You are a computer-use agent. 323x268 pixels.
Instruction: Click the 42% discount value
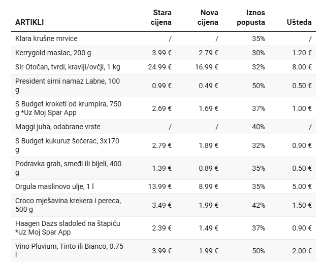click(x=258, y=205)
